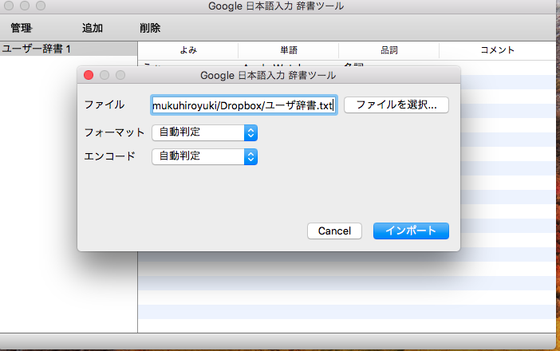The height and width of the screenshot is (351, 560).
Task: Open the 管理 menu in the toolbar
Action: coord(21,28)
